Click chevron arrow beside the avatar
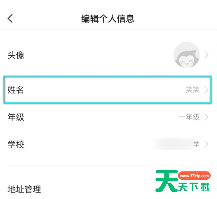Viewport: 217px width, 199px height. (x=206, y=55)
